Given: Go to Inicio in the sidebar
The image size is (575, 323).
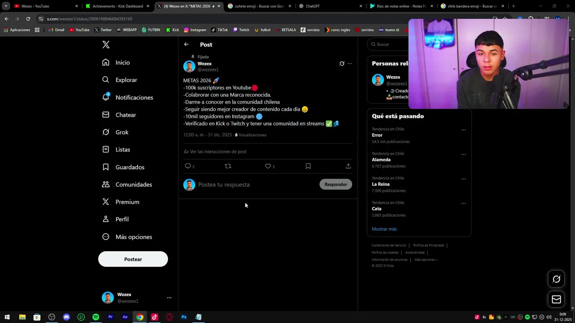Looking at the screenshot, I should click(x=116, y=62).
